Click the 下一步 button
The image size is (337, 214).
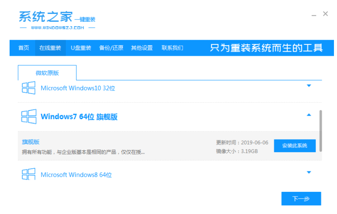(301, 198)
